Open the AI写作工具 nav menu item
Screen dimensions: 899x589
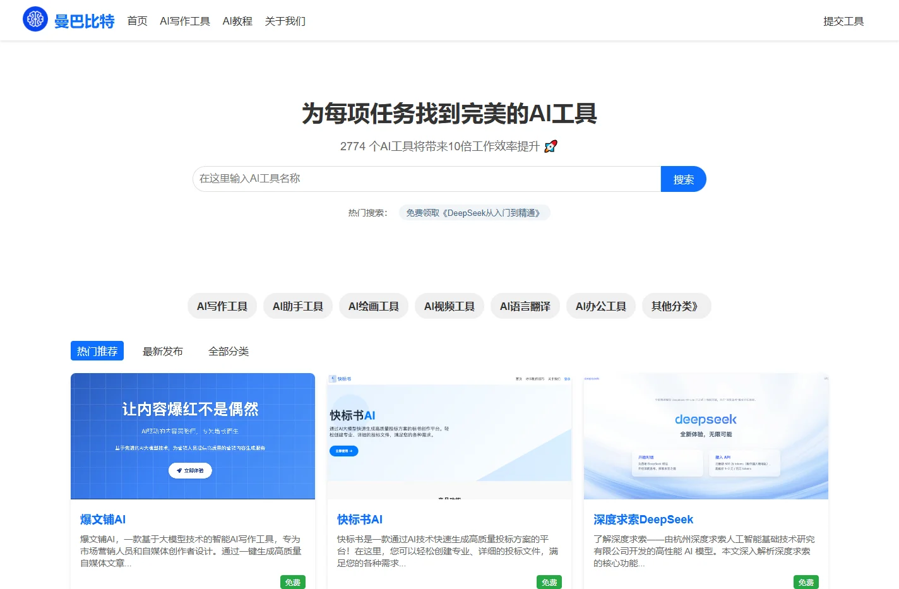point(184,21)
